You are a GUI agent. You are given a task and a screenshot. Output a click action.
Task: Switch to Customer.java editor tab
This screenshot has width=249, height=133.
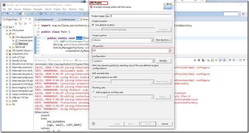click(x=67, y=19)
